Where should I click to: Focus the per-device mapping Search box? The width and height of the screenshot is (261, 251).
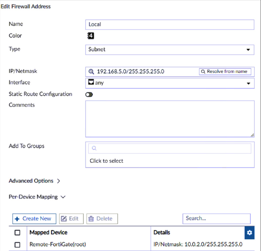216,218
